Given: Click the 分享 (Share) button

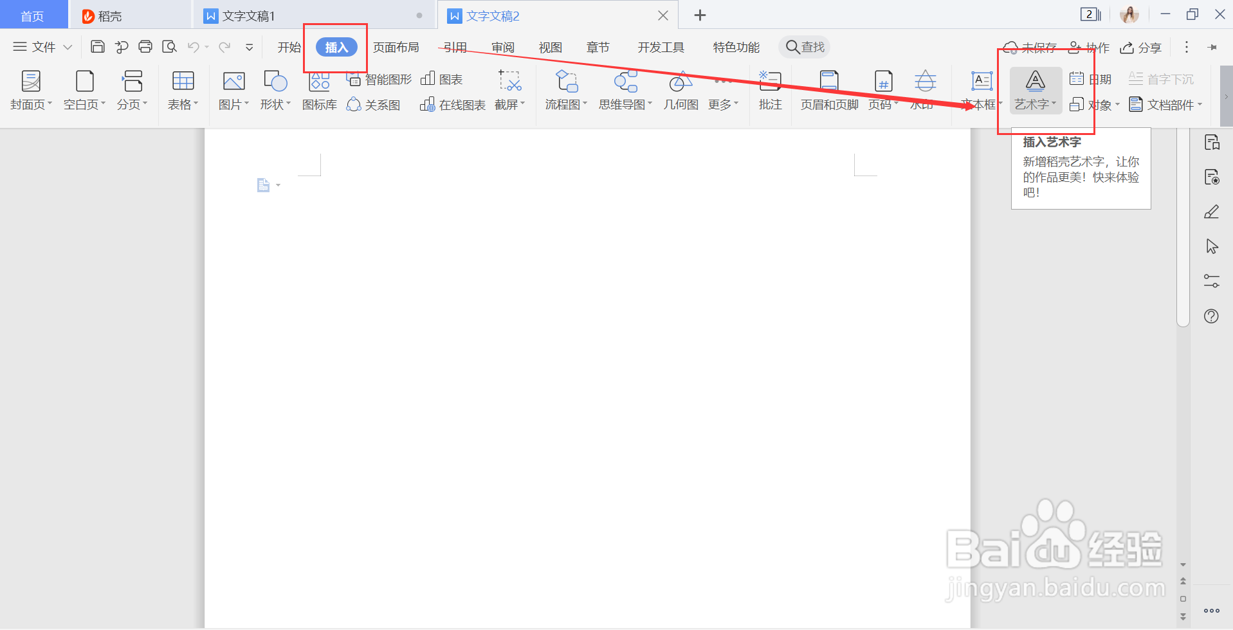Looking at the screenshot, I should [1140, 47].
